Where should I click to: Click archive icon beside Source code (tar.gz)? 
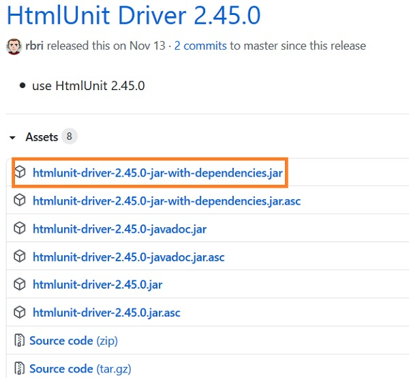(x=20, y=368)
